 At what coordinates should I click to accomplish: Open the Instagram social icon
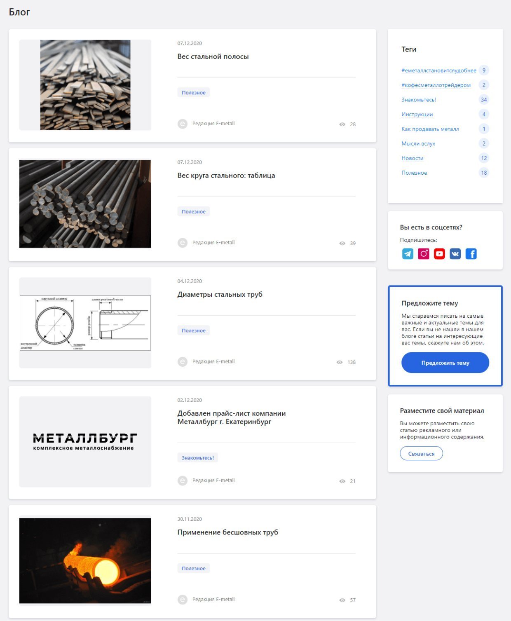pos(424,254)
